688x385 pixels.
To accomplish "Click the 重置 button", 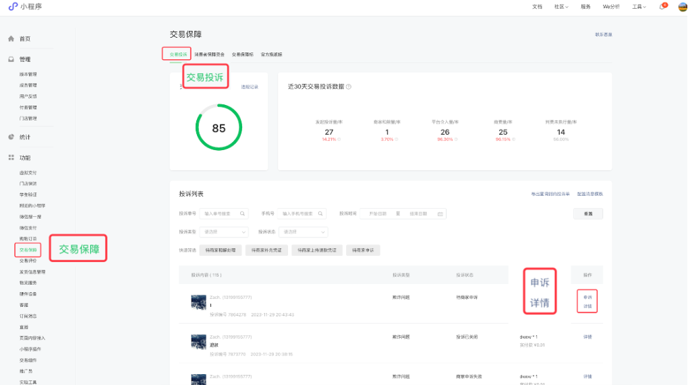I will (588, 213).
